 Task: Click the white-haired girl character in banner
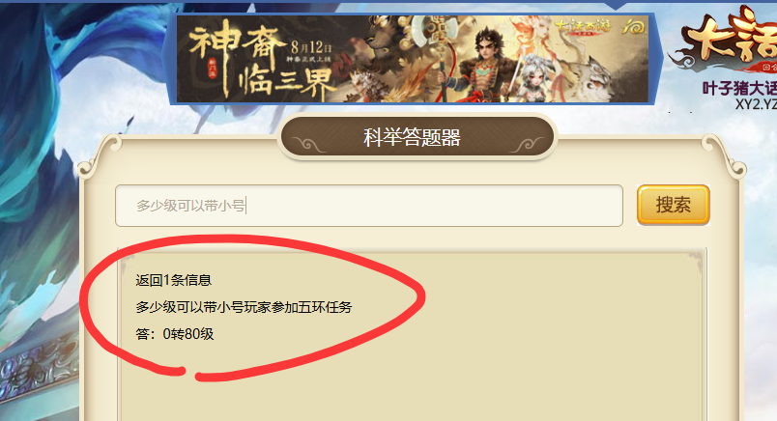coord(537,79)
